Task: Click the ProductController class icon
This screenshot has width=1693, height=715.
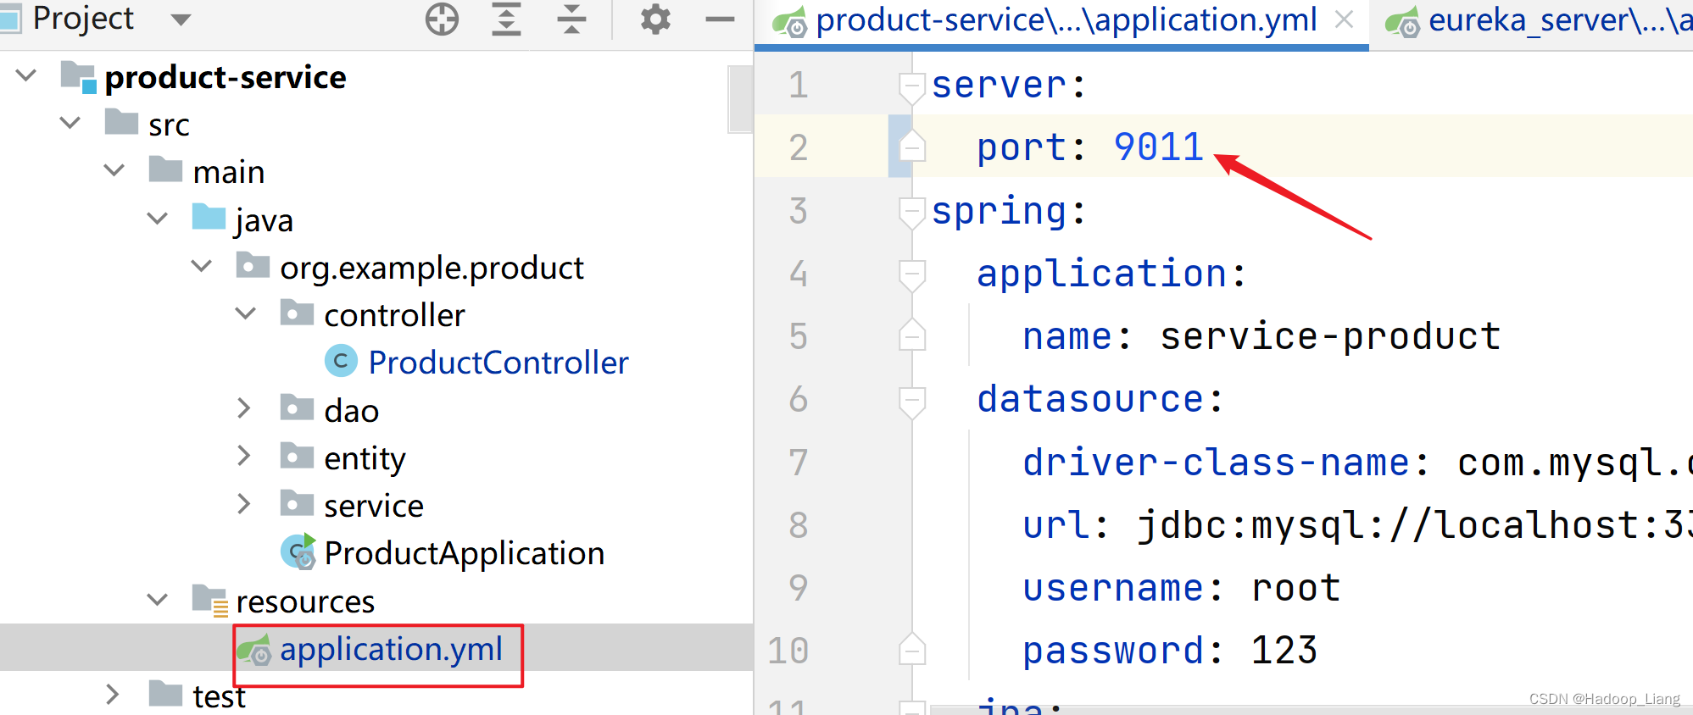Action: pyautogui.click(x=341, y=362)
